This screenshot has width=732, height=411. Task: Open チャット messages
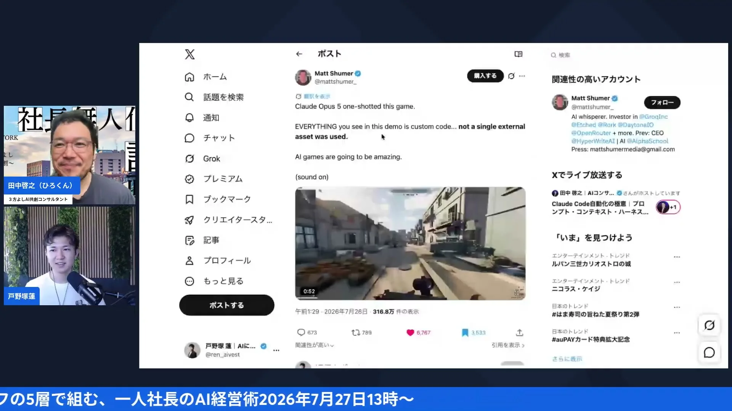(210, 138)
